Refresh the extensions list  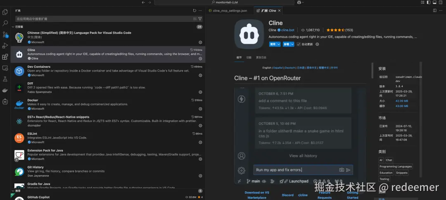tap(195, 10)
